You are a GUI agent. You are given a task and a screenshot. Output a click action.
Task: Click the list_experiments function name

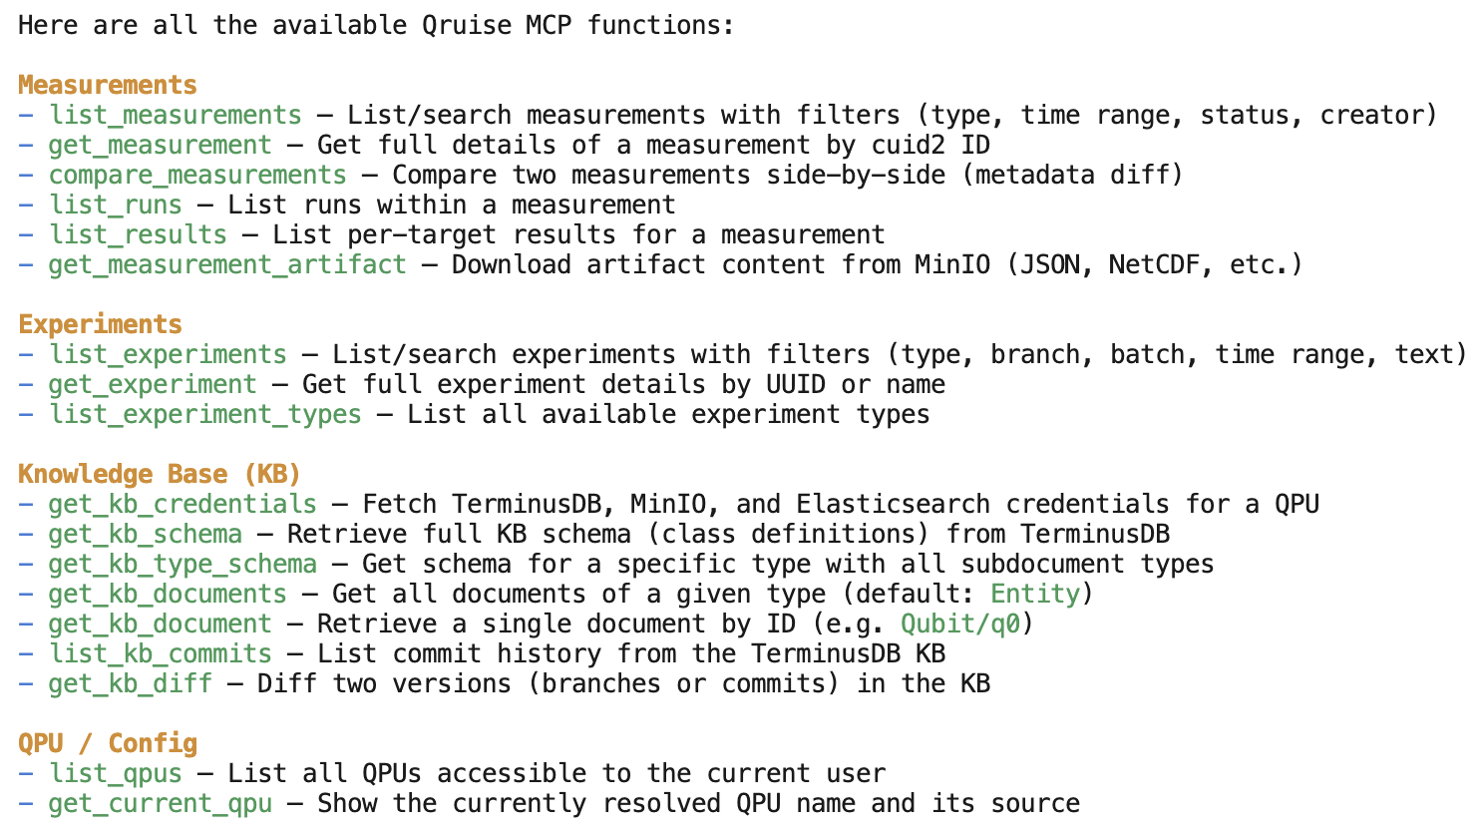click(x=168, y=355)
